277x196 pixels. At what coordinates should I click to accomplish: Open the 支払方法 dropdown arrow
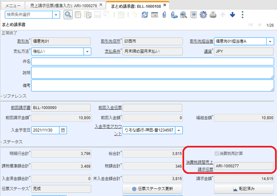coord(87,51)
